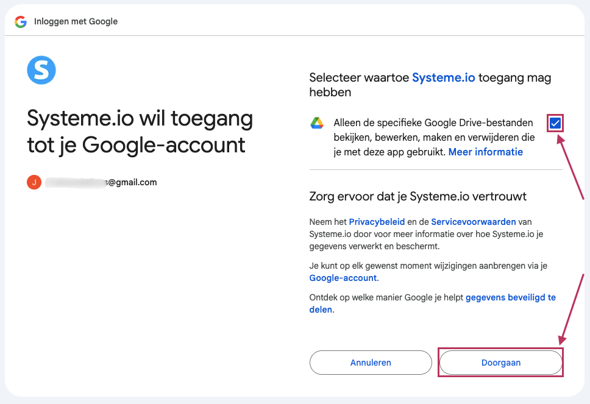
Task: Uncheck the Google Drive files access checkbox
Action: 555,124
